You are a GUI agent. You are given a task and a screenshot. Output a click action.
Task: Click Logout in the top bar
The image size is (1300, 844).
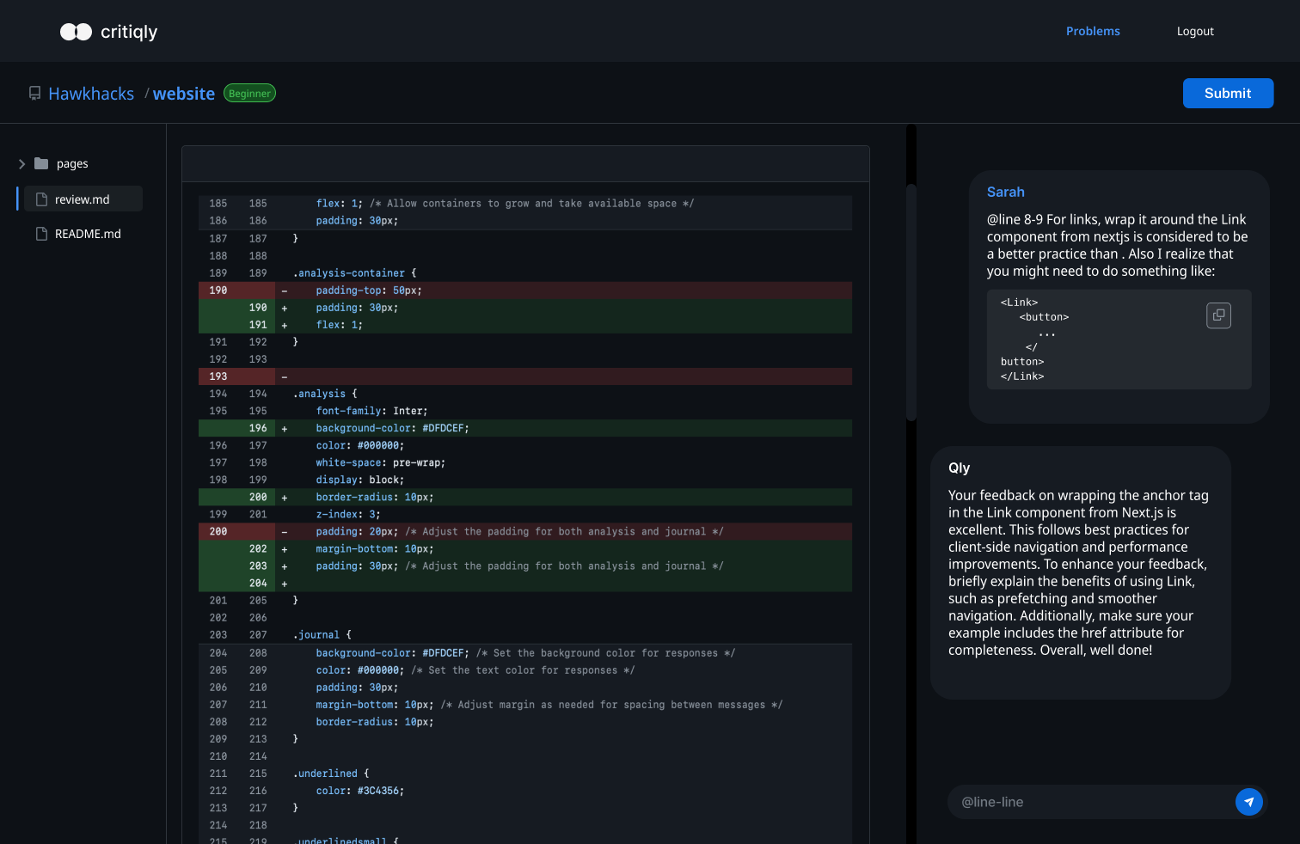[x=1195, y=31]
